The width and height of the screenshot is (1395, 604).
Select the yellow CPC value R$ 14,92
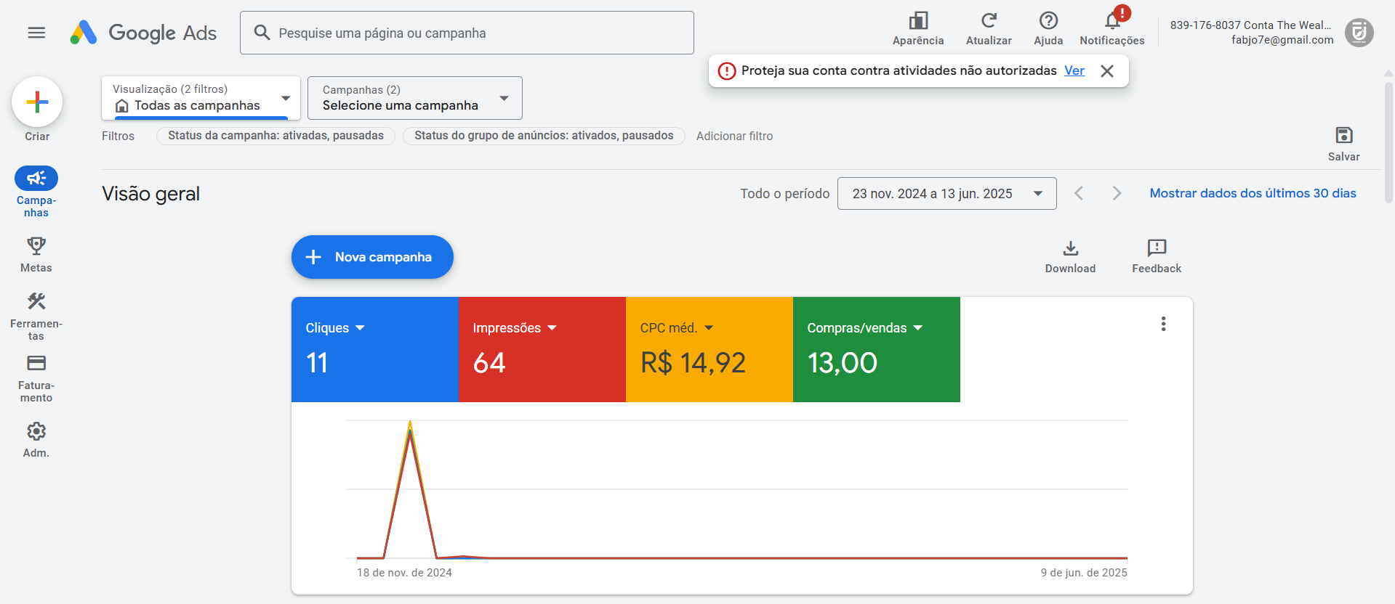click(693, 363)
